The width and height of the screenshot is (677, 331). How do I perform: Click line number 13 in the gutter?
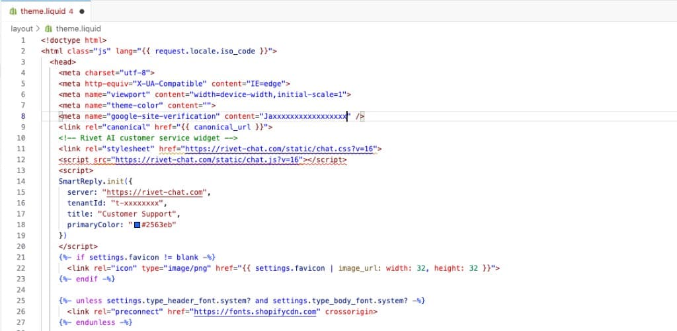(21, 170)
